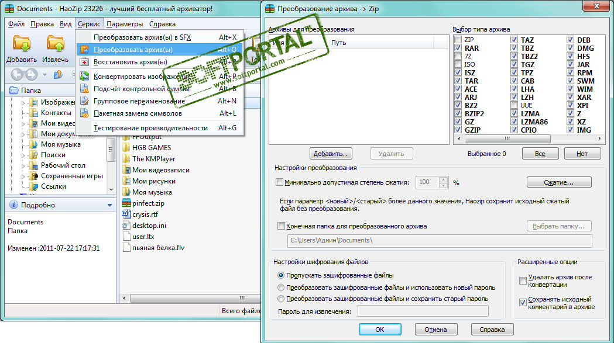
Task: Open the Файл menu
Action: (x=16, y=24)
